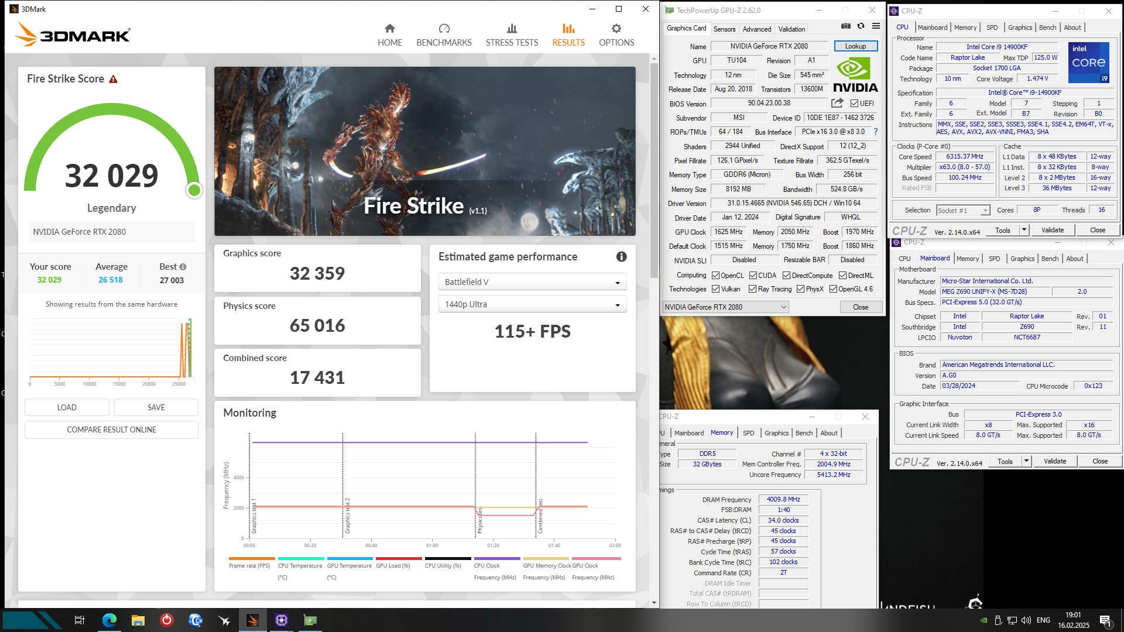The image size is (1124, 632).
Task: Toggle Vulkan checkbox in GPU-Z
Action: (x=715, y=289)
